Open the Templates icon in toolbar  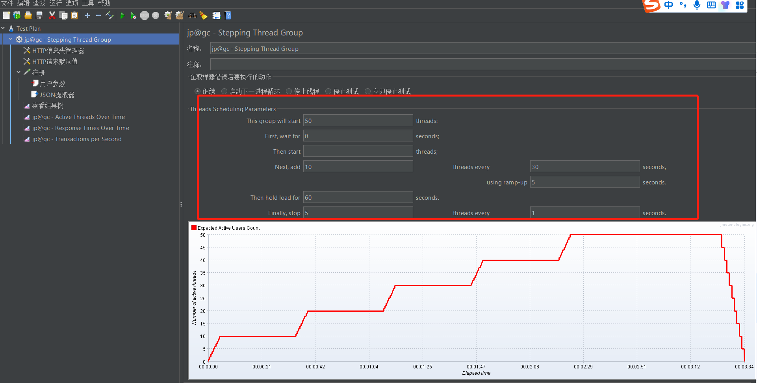(x=17, y=15)
